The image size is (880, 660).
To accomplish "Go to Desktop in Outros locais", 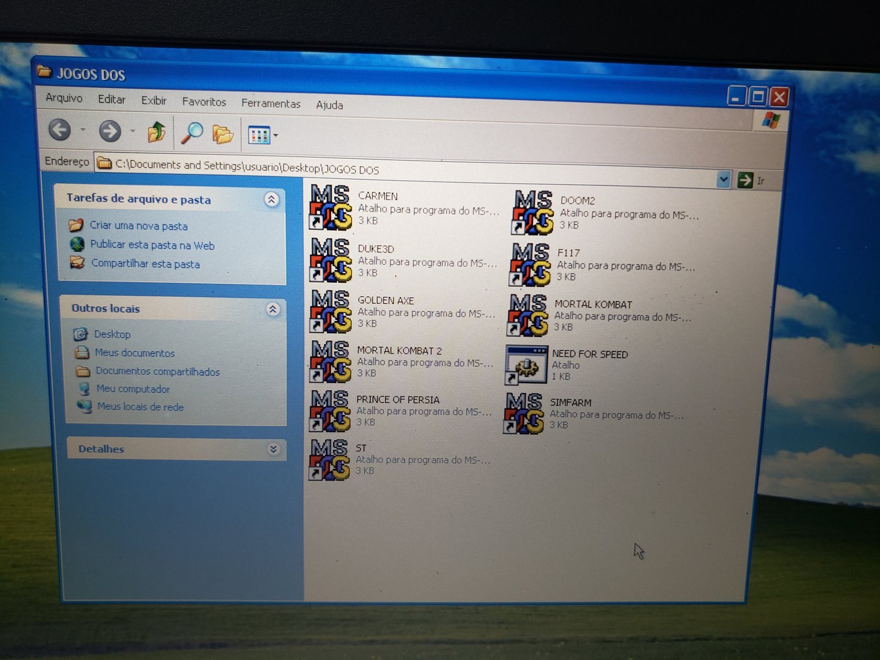I will pyautogui.click(x=112, y=334).
